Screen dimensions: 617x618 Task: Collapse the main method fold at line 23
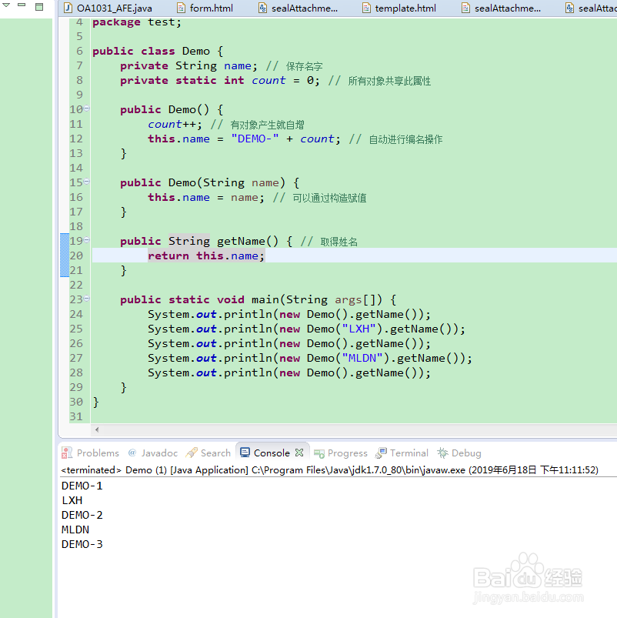coord(87,299)
